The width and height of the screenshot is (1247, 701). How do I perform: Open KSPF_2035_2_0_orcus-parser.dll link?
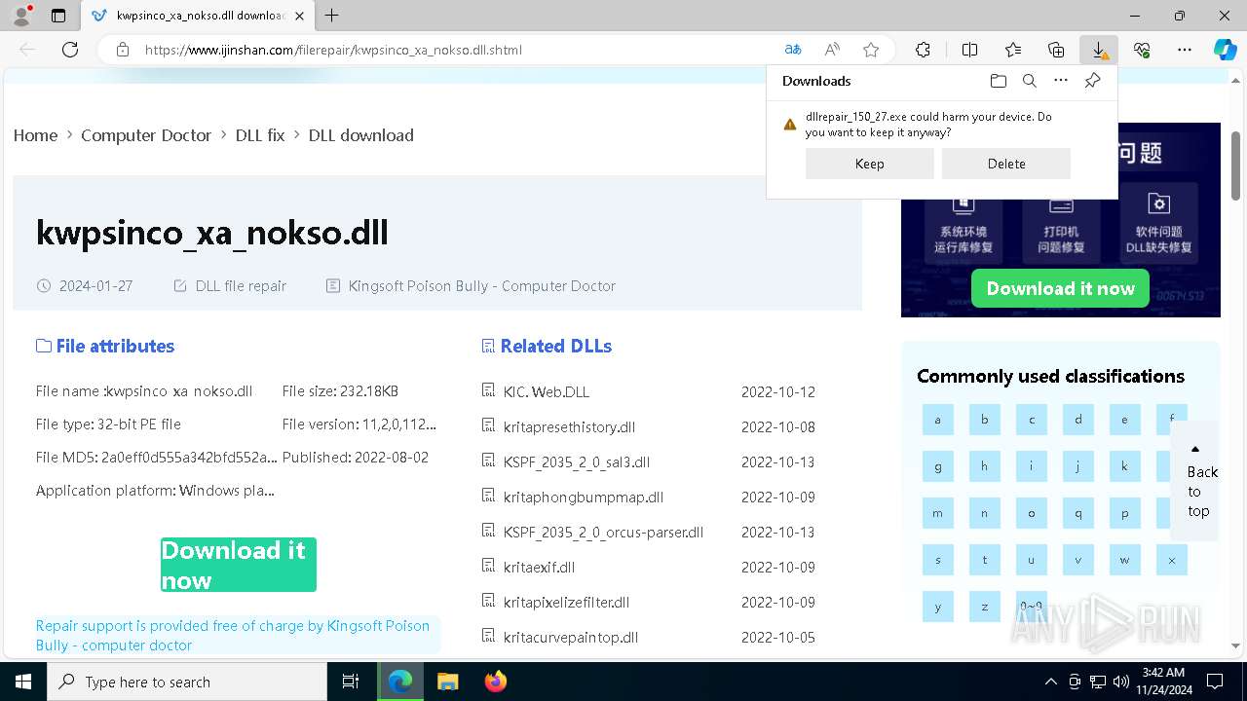pyautogui.click(x=603, y=532)
